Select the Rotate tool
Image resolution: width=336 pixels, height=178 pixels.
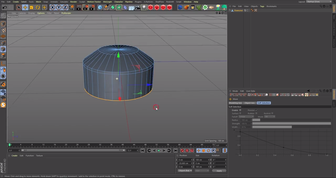[38, 7]
